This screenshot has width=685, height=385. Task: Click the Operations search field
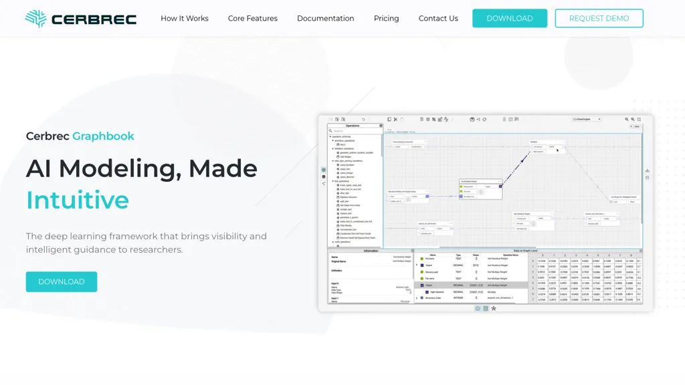pyautogui.click(x=355, y=131)
